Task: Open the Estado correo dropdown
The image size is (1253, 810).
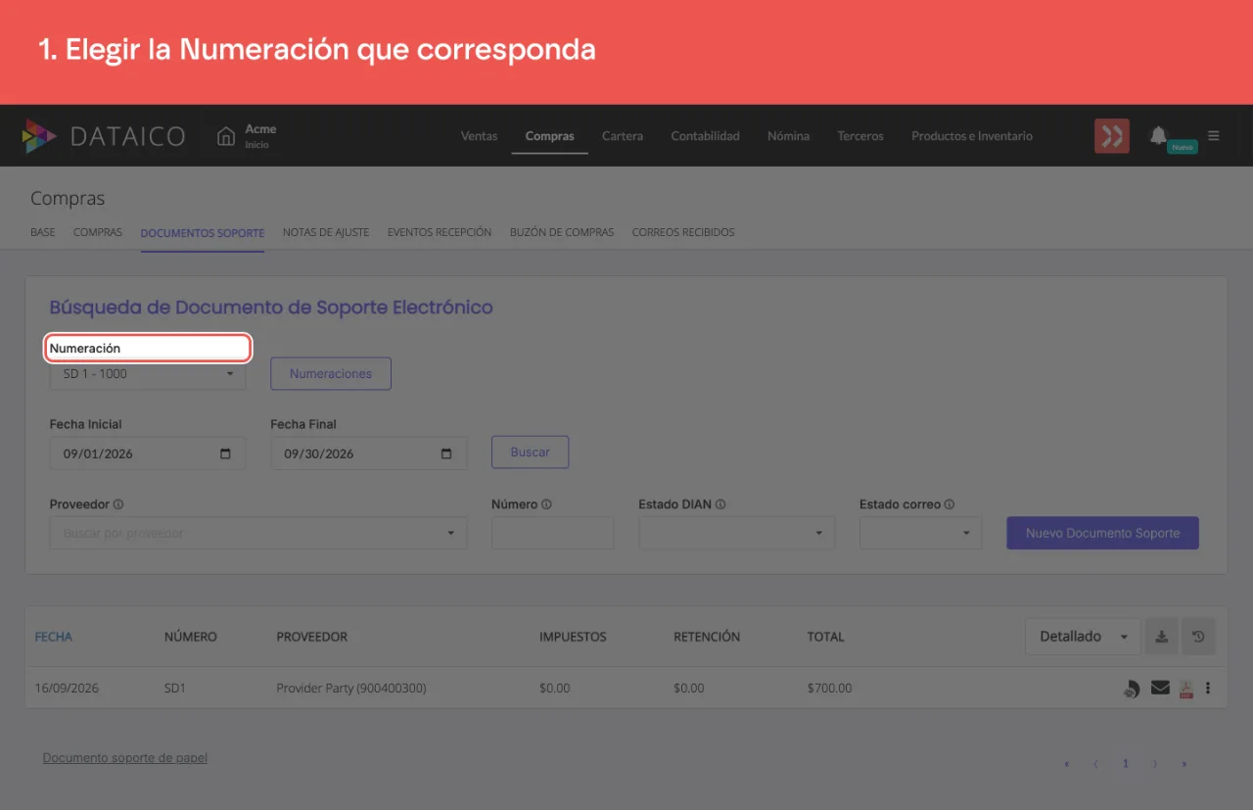Action: tap(921, 533)
